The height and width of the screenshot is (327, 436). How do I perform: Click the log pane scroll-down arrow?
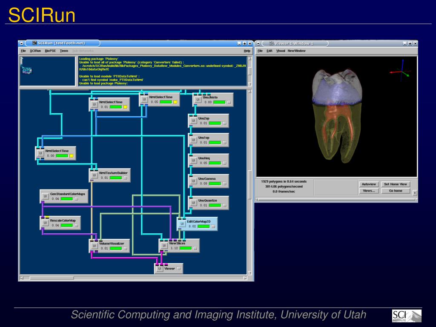pyautogui.click(x=250, y=84)
